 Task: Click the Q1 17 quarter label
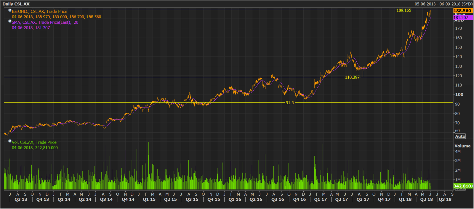321,200
